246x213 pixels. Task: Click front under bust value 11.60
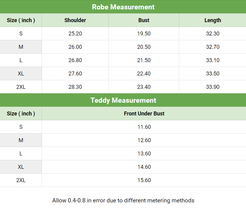[x=144, y=127]
